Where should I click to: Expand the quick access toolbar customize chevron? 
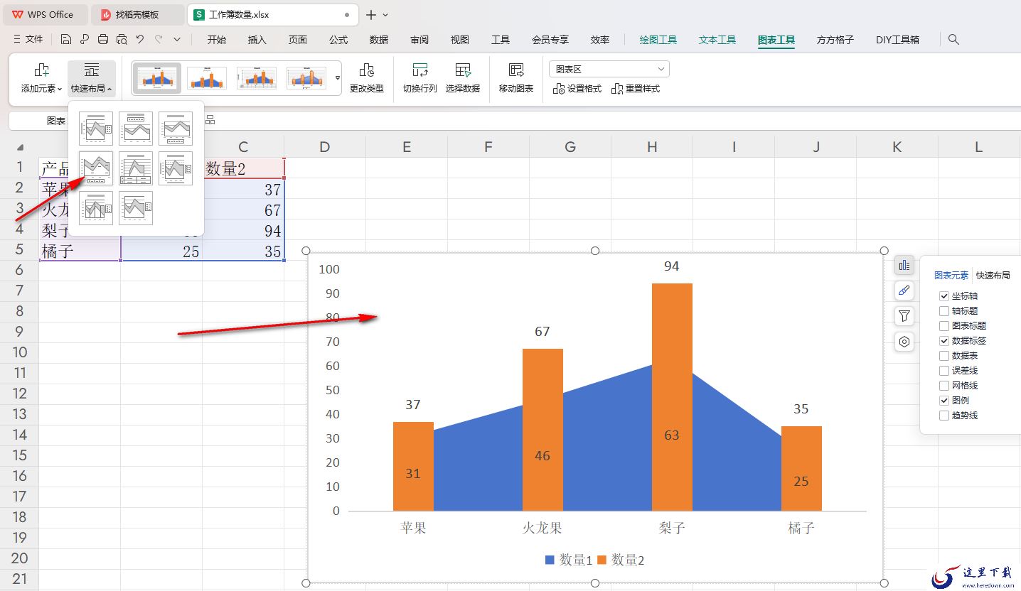point(177,40)
